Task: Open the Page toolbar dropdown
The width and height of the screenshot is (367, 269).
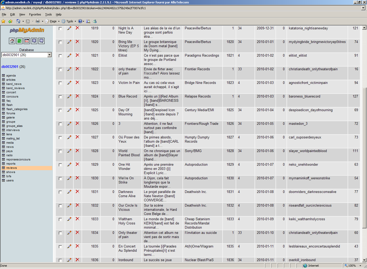Action: (52, 21)
